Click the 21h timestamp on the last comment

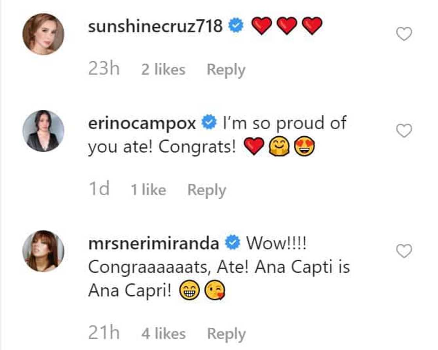click(x=104, y=334)
